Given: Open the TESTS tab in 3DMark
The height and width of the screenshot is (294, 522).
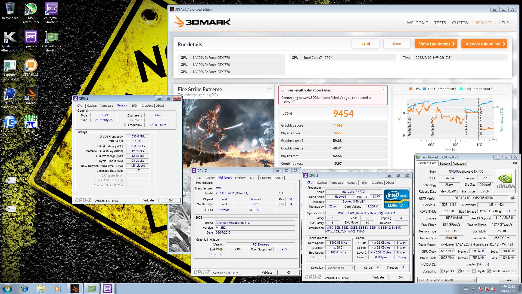Looking at the screenshot, I should 440,23.
